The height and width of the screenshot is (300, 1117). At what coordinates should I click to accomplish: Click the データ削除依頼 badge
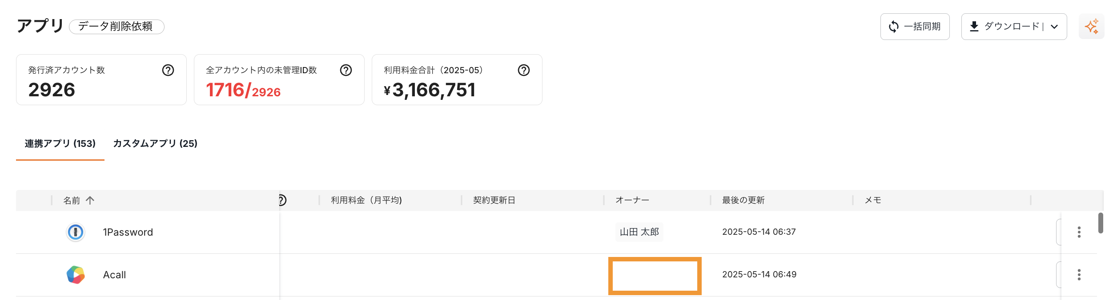117,27
